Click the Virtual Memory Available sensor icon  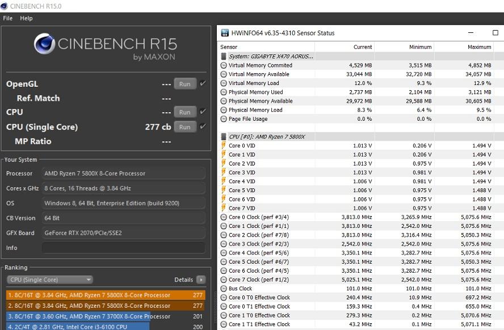point(224,74)
